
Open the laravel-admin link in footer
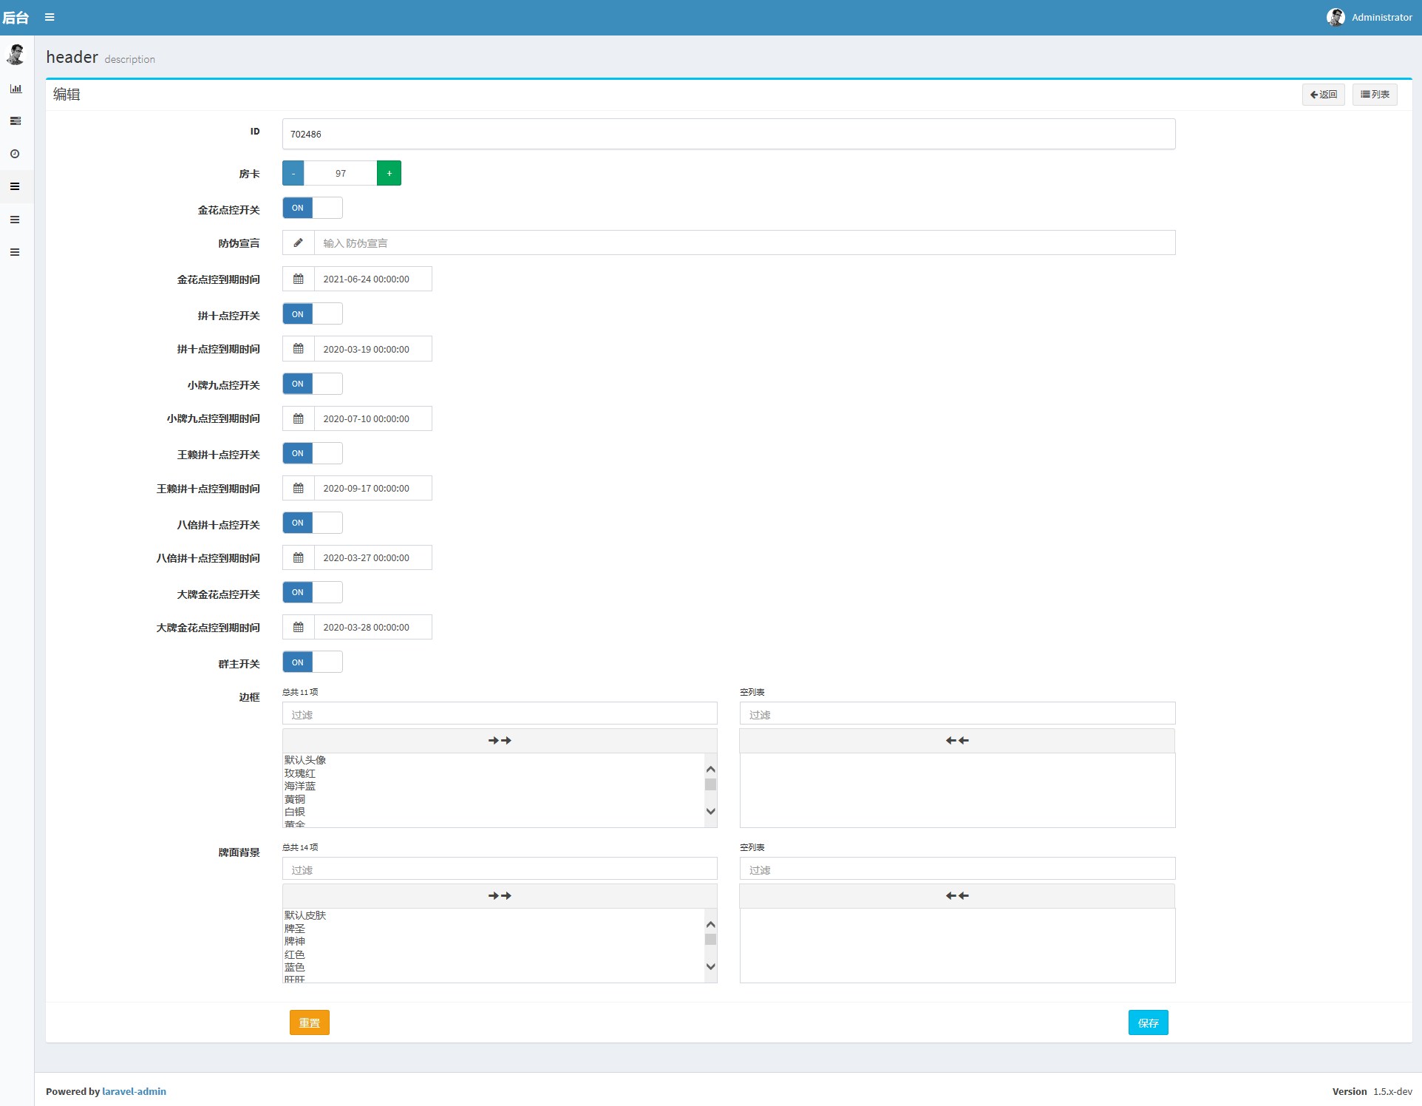[x=134, y=1091]
